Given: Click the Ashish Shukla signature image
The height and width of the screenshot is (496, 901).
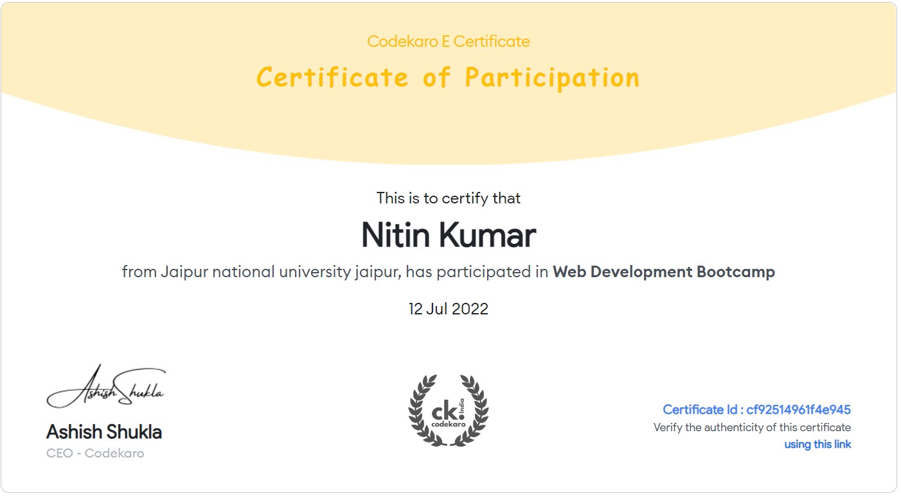Looking at the screenshot, I should tap(106, 386).
